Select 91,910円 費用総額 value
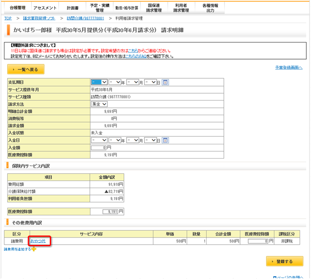 click(x=116, y=184)
